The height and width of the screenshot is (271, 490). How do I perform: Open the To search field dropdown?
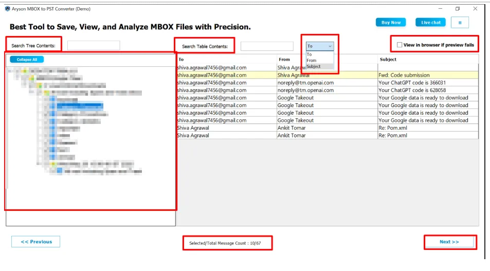point(320,46)
